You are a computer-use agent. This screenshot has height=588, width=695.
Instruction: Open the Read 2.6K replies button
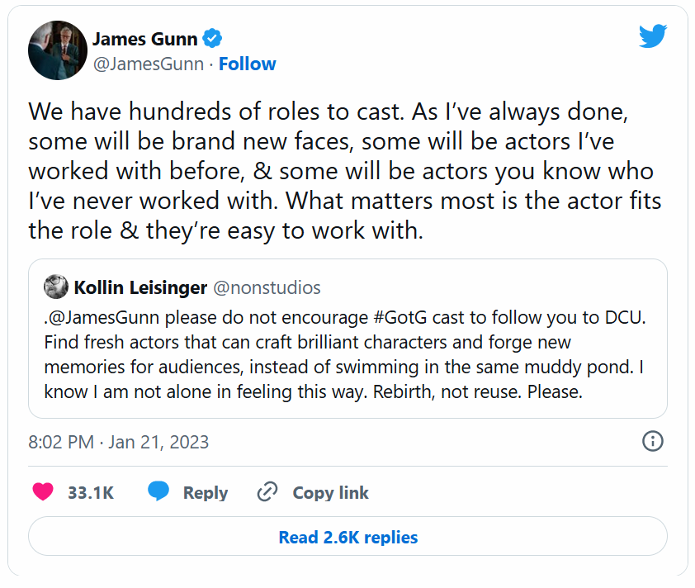pos(347,538)
